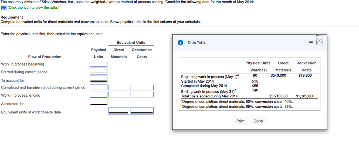Click the 90 physical units value
Image resolution: width=359 pixels, height=146 pixels.
pyautogui.click(x=255, y=75)
